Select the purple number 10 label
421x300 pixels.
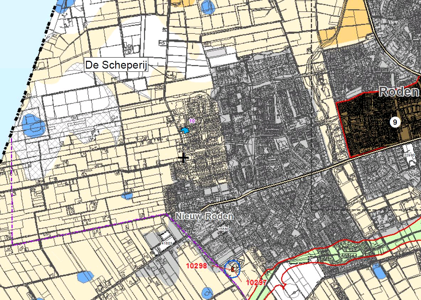click(192, 121)
